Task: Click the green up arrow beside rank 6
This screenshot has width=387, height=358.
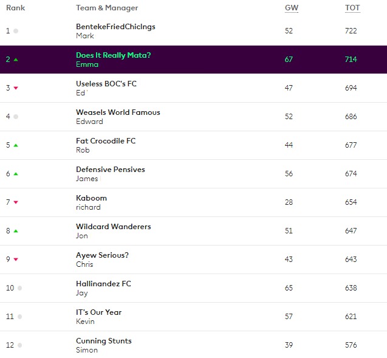Action: pos(16,174)
